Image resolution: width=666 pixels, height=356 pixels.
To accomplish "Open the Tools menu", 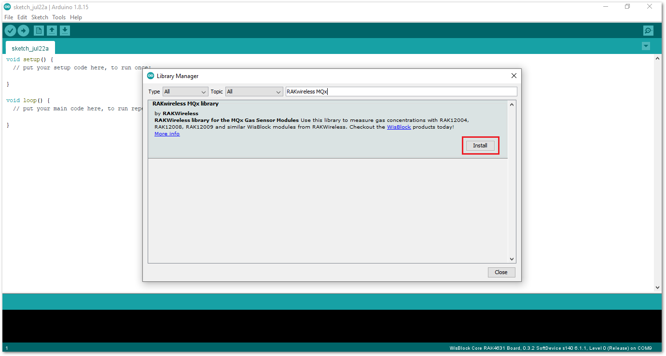I will (59, 17).
